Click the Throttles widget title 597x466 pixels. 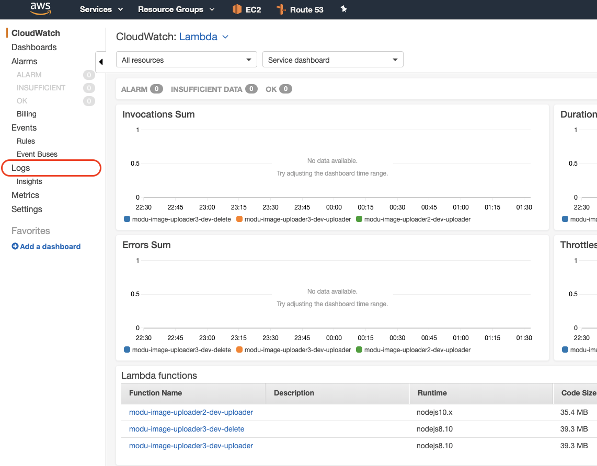[x=578, y=245]
